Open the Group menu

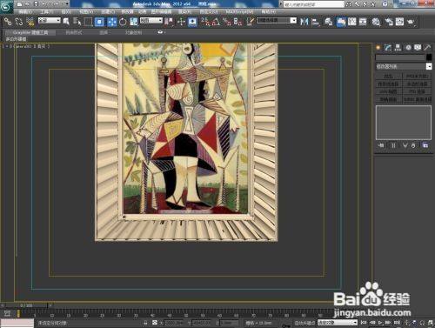pos(66,11)
